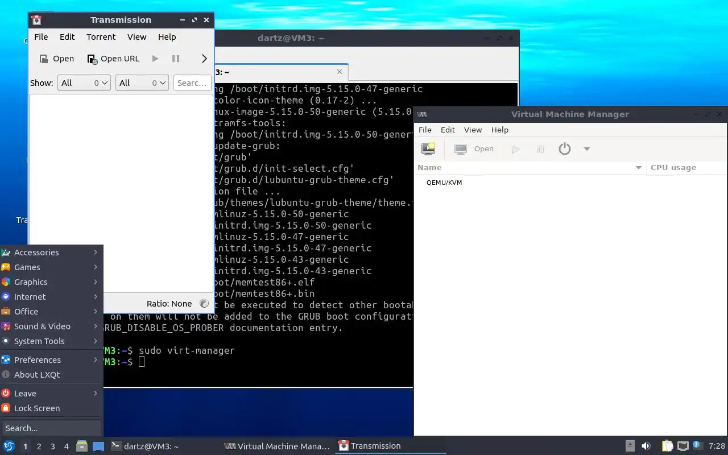
Task: Switch to workspace 2 in the pager
Action: pos(39,446)
